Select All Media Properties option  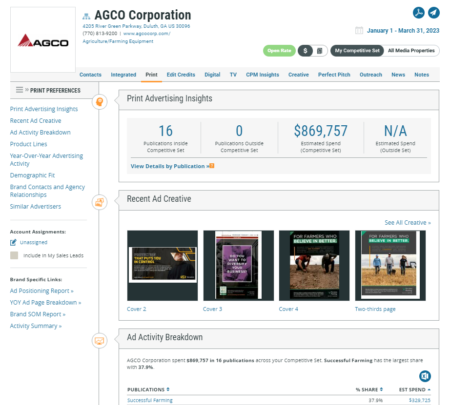[411, 51]
